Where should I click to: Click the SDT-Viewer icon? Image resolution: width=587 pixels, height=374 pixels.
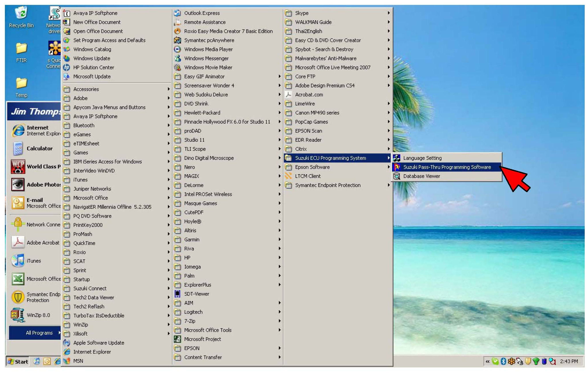click(178, 294)
